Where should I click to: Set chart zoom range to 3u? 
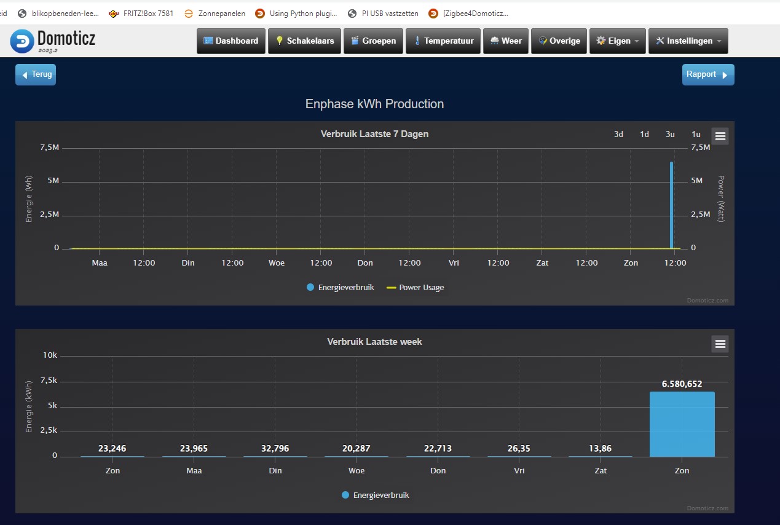coord(670,134)
